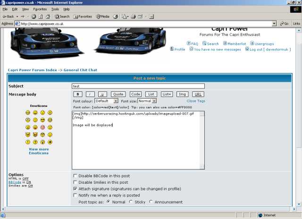Click inside the message body textarea
The width and height of the screenshot is (302, 219).
pyautogui.click(x=136, y=140)
